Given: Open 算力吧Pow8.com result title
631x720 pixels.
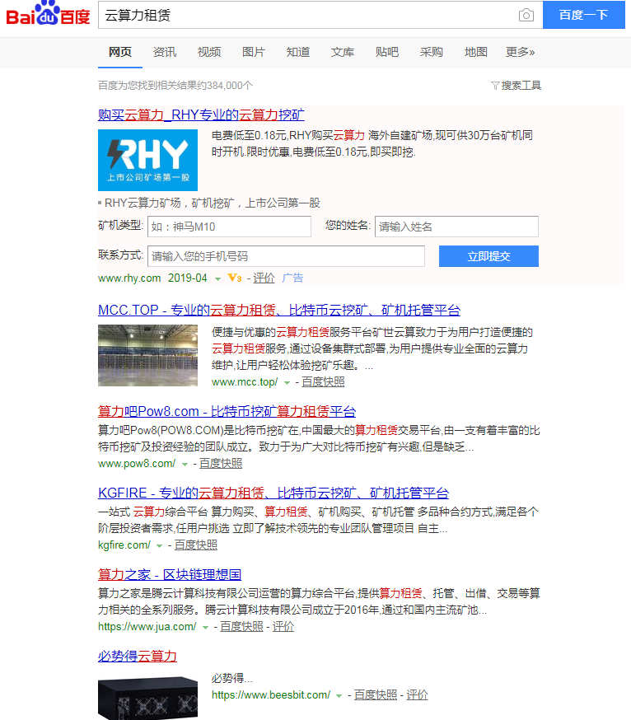Looking at the screenshot, I should pos(227,411).
